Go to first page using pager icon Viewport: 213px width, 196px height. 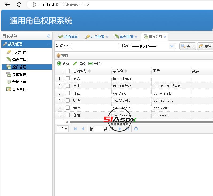click(x=75, y=129)
